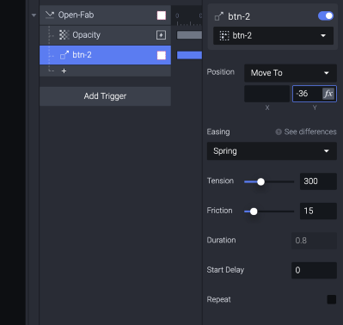Toggle the white square on btn-2 row
The image size is (343, 325).
(162, 55)
